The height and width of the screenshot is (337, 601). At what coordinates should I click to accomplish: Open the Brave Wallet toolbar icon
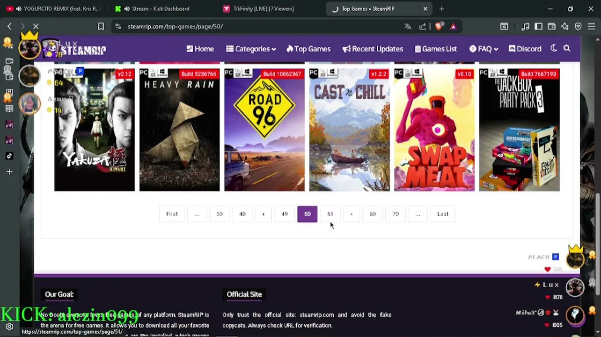[x=552, y=27]
